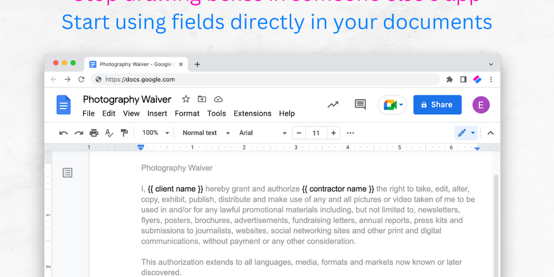The image size is (554, 277).
Task: Open browser extensions puzzle icon
Action: (x=450, y=80)
